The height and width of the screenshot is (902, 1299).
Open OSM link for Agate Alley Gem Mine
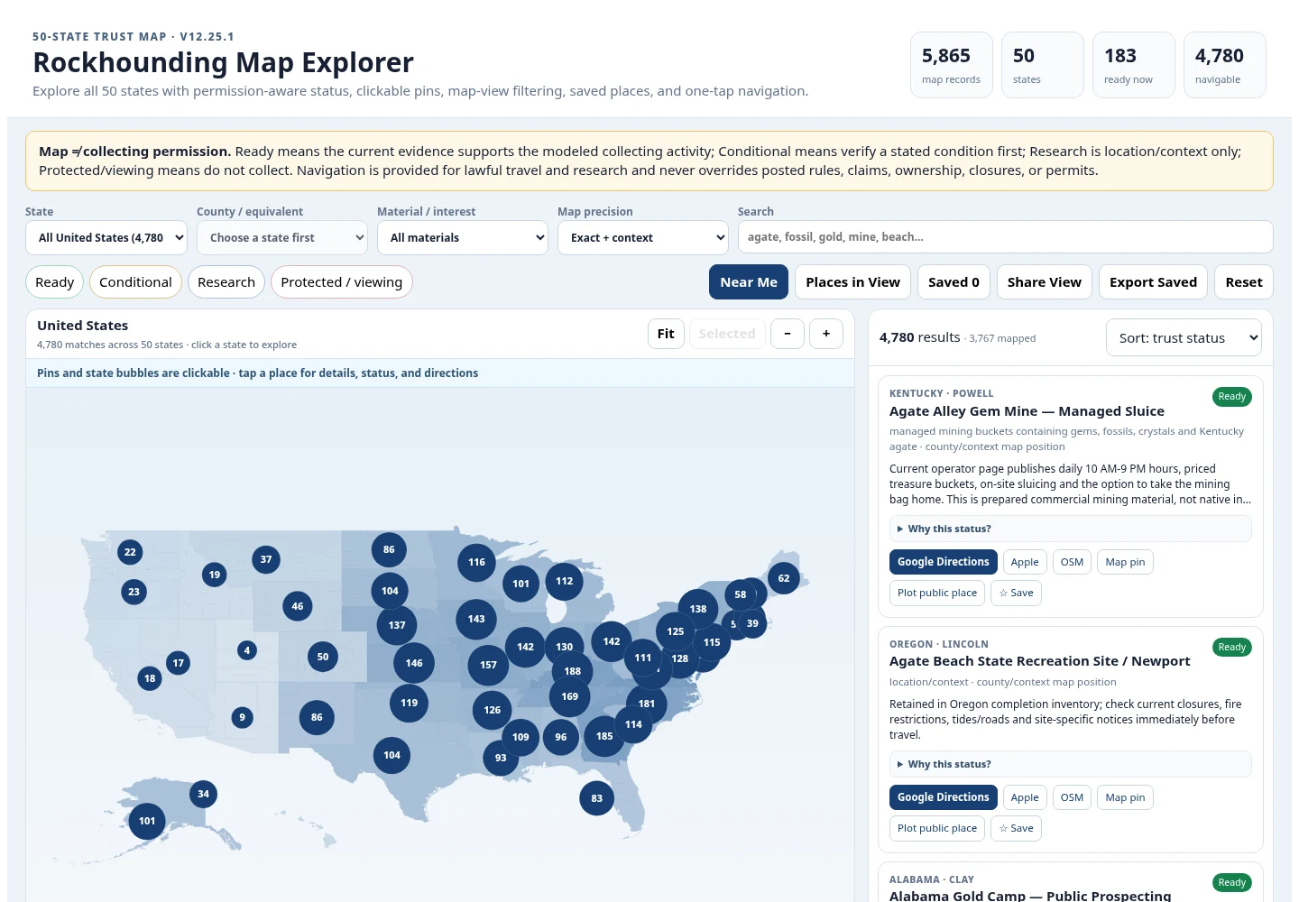(1072, 562)
